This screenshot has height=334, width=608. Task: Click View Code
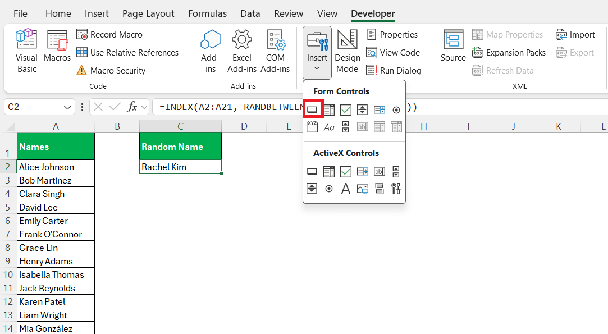click(x=393, y=52)
